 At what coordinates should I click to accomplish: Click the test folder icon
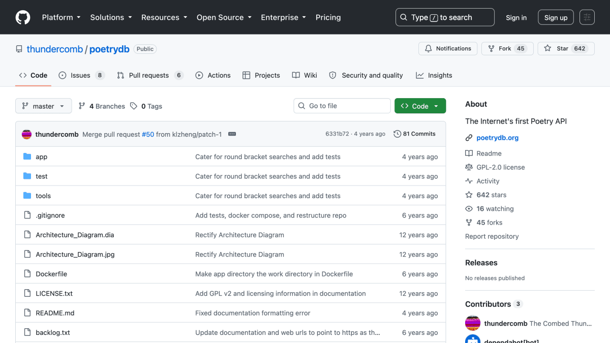click(x=27, y=176)
